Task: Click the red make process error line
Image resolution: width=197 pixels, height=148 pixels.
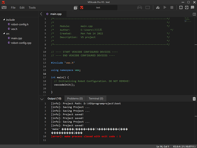Action: [x=86, y=136]
